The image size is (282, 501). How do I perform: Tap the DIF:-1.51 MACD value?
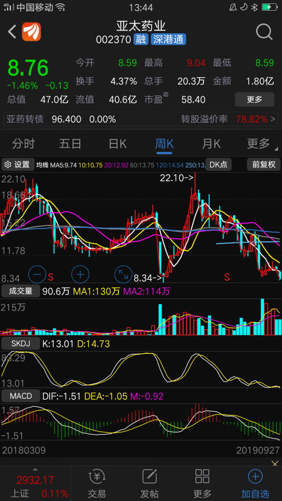62,397
